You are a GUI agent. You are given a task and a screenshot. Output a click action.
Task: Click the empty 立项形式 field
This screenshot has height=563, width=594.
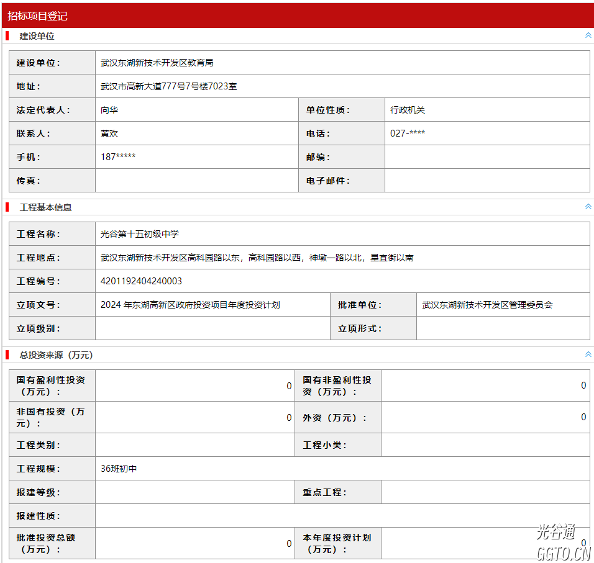(x=503, y=328)
